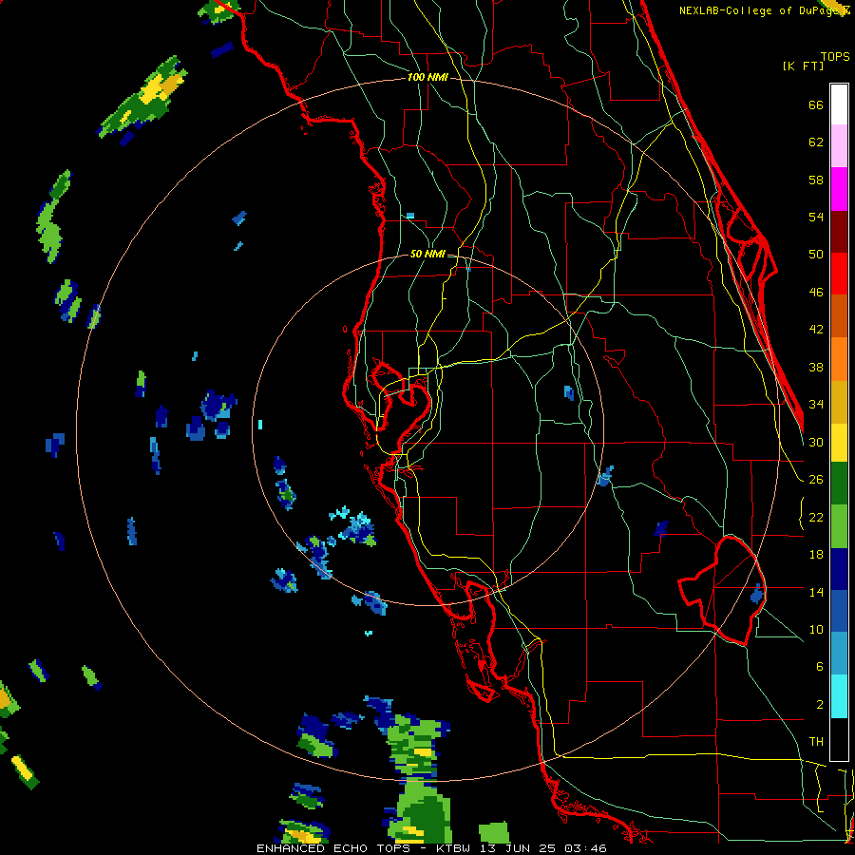Image resolution: width=855 pixels, height=855 pixels.
Task: Click the 30 label on the scale
Action: 816,442
